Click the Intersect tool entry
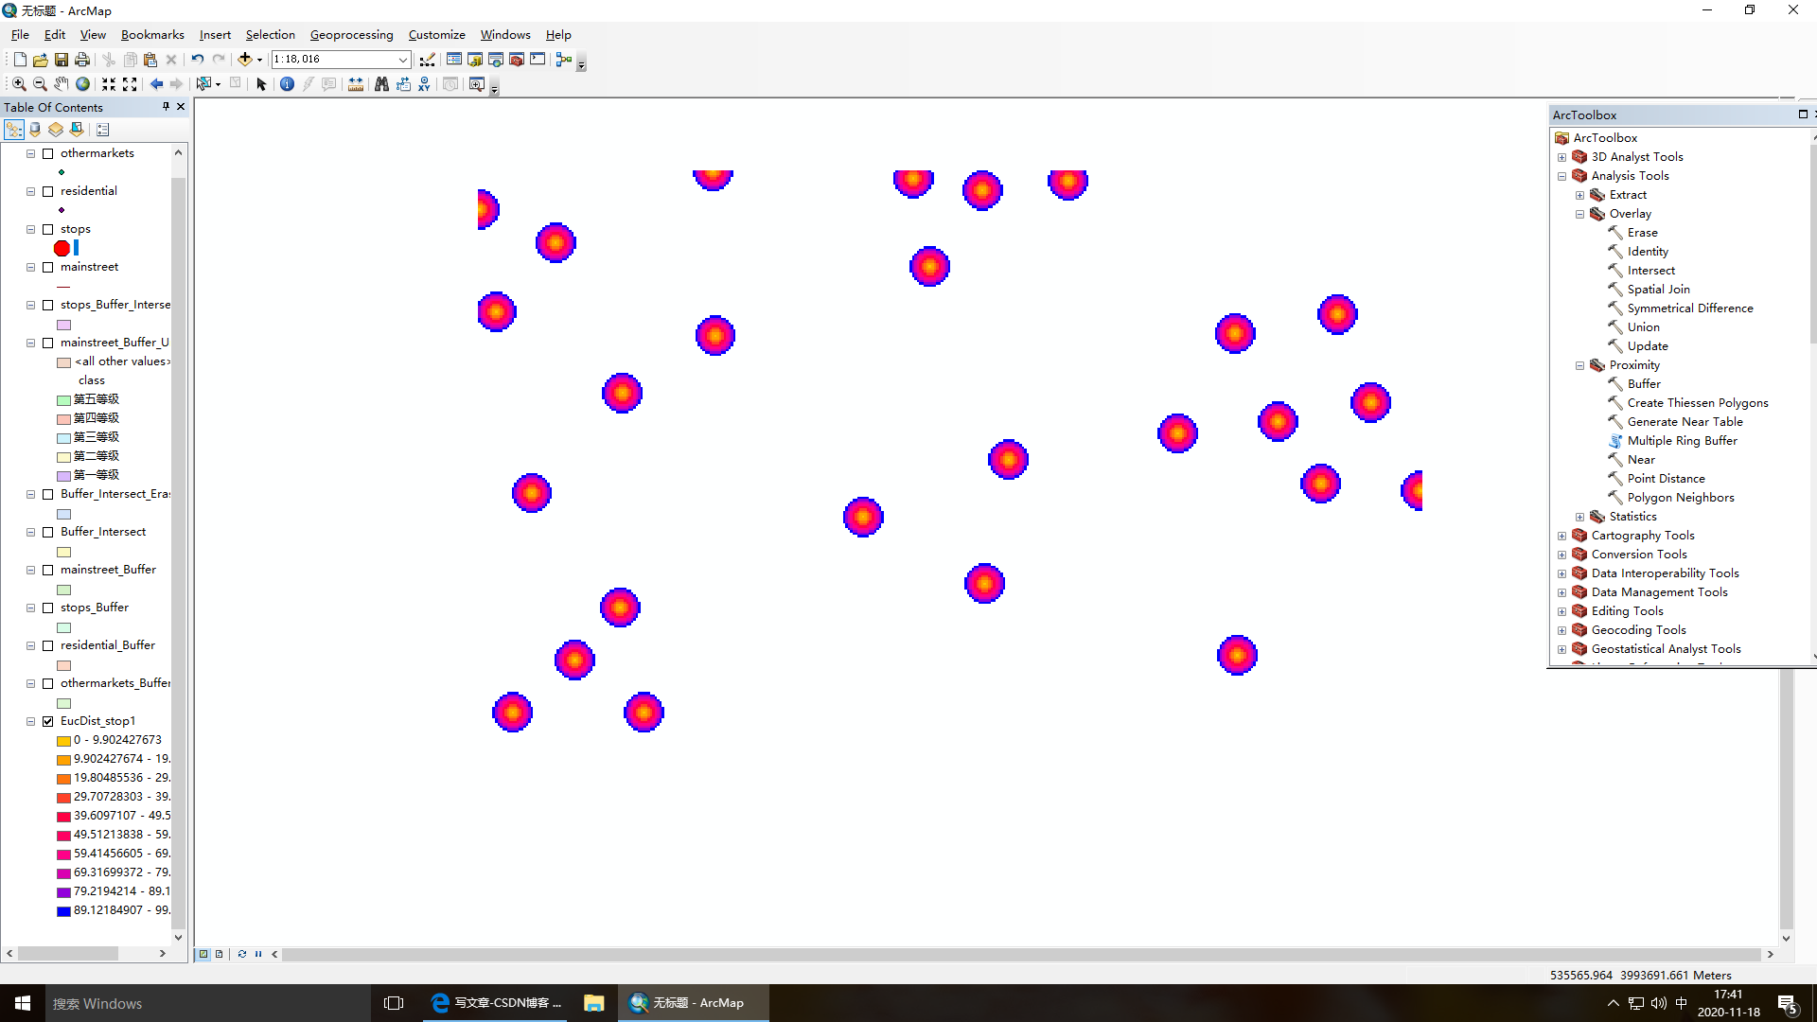 click(x=1650, y=271)
